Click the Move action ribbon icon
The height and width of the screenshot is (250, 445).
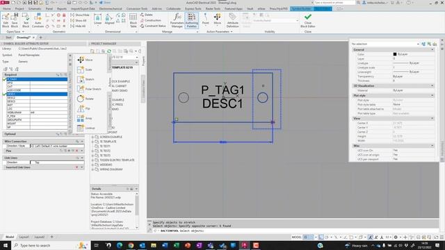(x=218, y=19)
